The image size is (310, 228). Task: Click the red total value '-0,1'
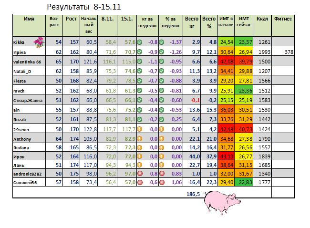click(x=195, y=100)
